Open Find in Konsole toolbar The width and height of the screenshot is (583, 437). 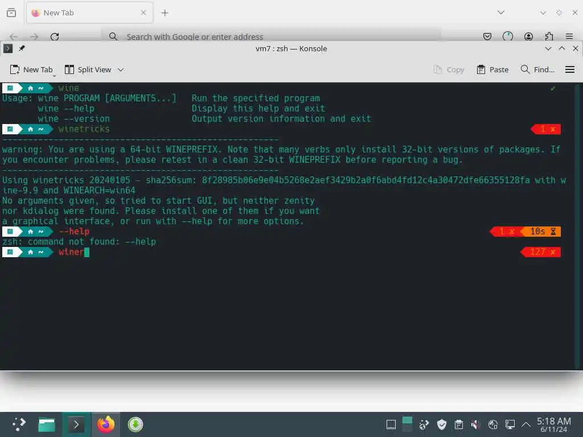[x=537, y=69]
